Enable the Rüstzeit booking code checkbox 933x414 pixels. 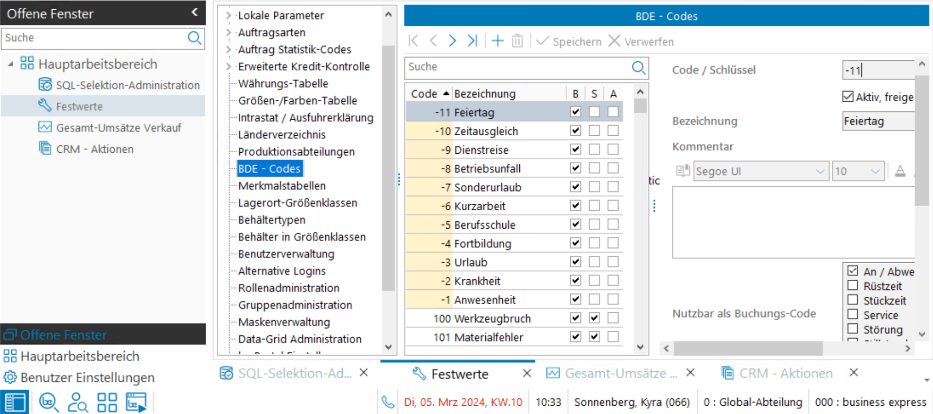853,286
